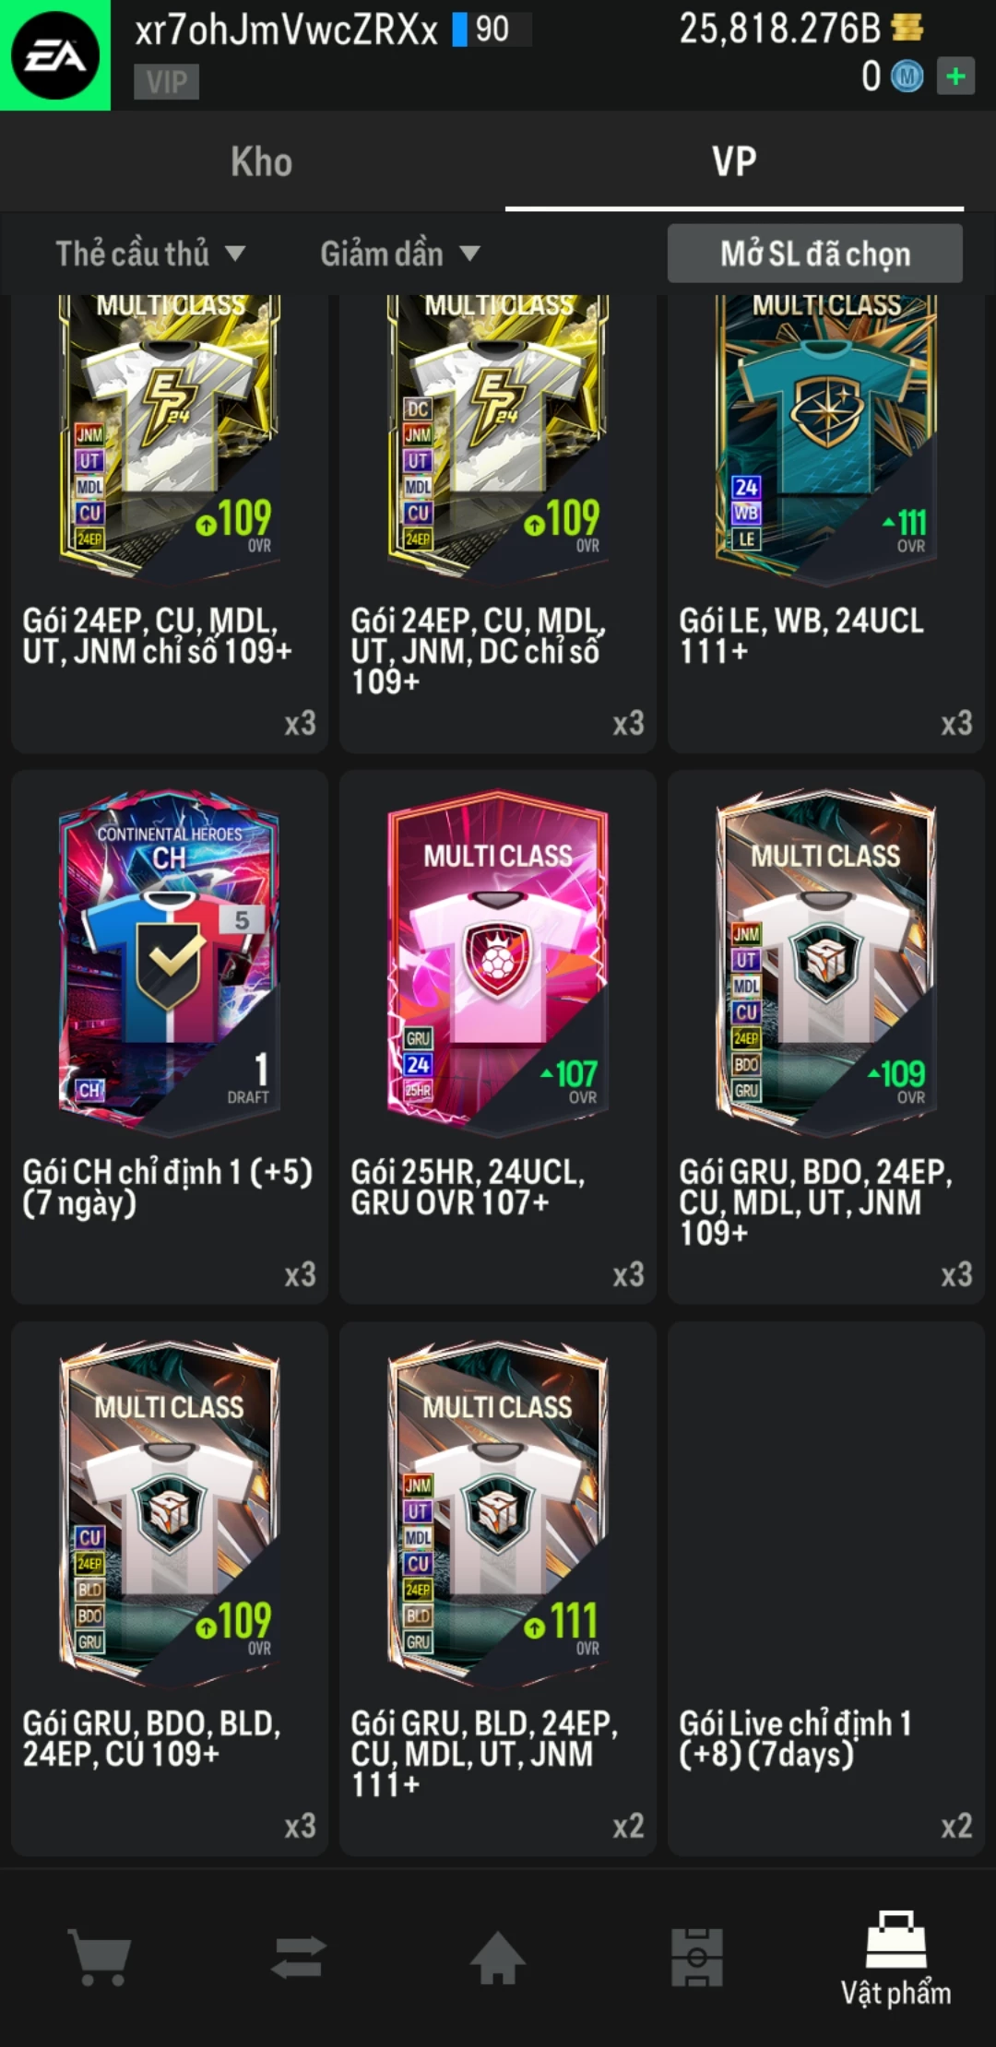This screenshot has height=2047, width=996.
Task: Expand the Thẻ cầu thủ dropdown
Action: tap(149, 253)
